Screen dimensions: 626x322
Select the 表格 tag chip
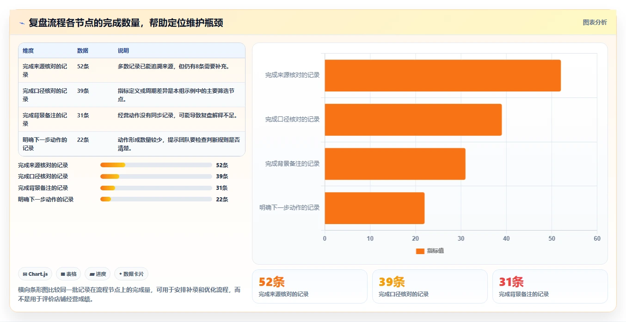pos(68,274)
